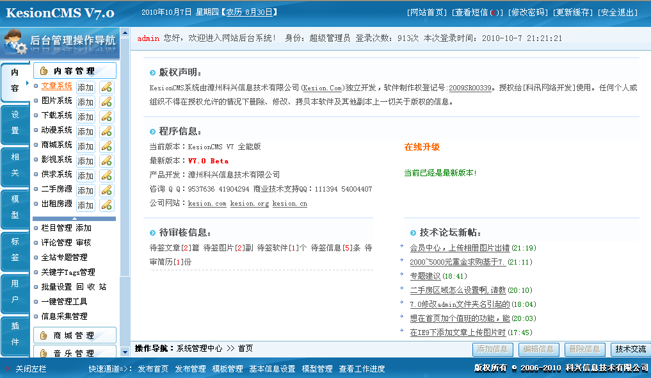The width and height of the screenshot is (651, 378).
Task: Click the 添加 button next to 文章系统
Action: 85,86
